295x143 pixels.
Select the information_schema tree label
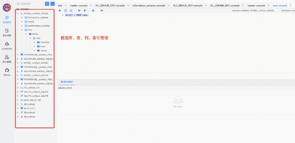tap(38, 17)
